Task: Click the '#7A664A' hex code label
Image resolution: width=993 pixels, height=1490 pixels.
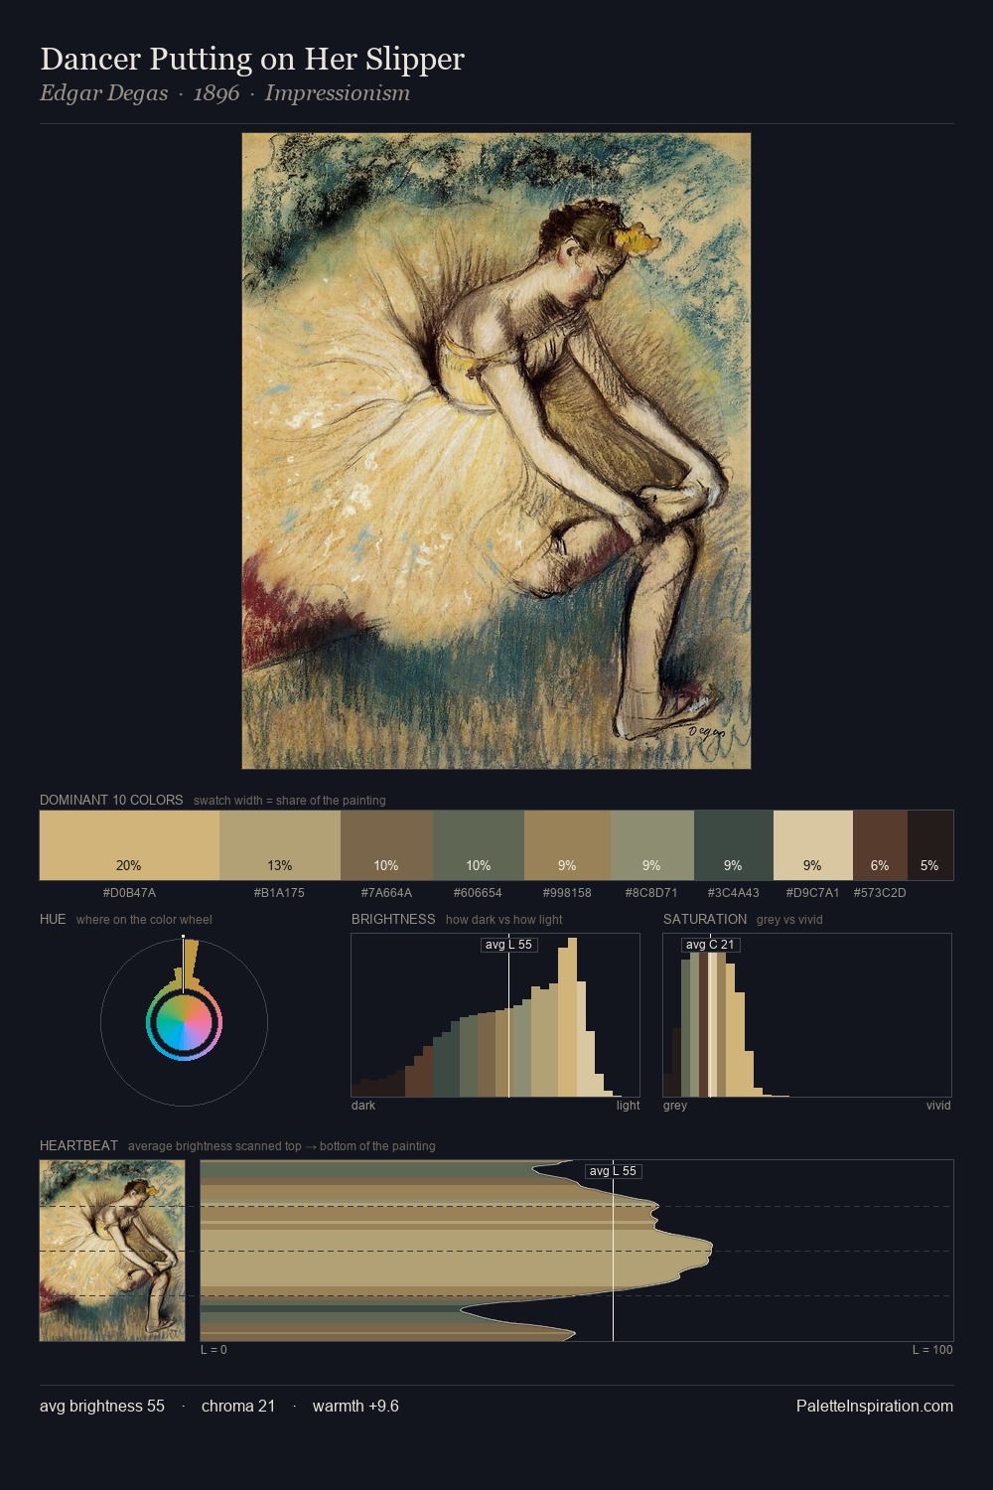Action: click(386, 892)
